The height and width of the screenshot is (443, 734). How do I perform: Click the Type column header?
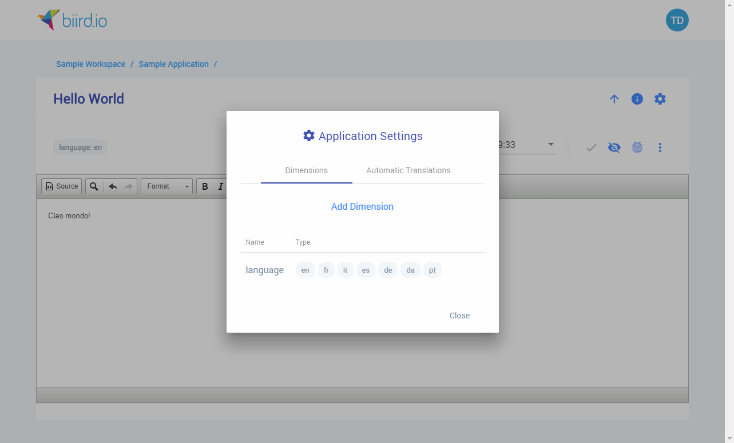click(x=303, y=242)
